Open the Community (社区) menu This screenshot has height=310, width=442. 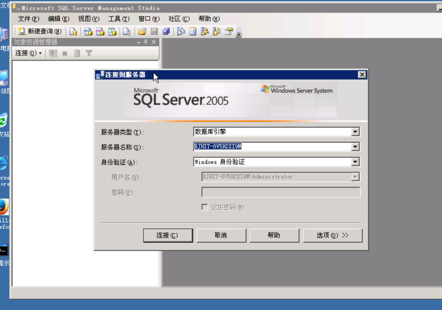[179, 19]
